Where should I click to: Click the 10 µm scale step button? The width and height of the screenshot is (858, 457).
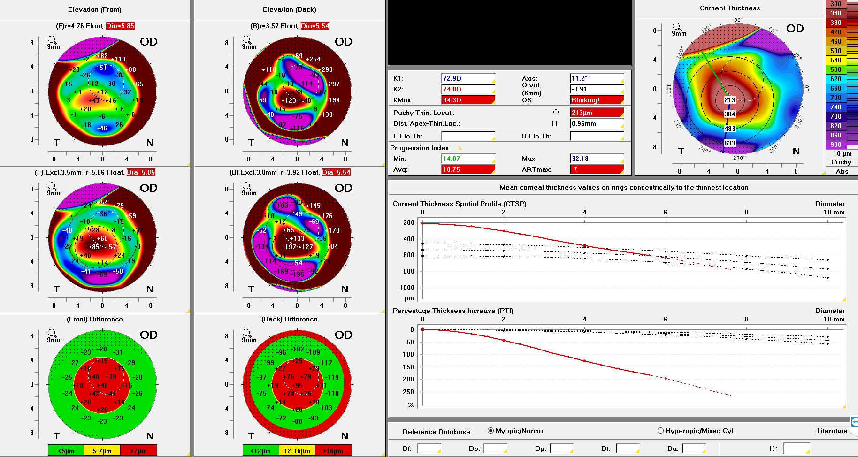[x=842, y=153]
